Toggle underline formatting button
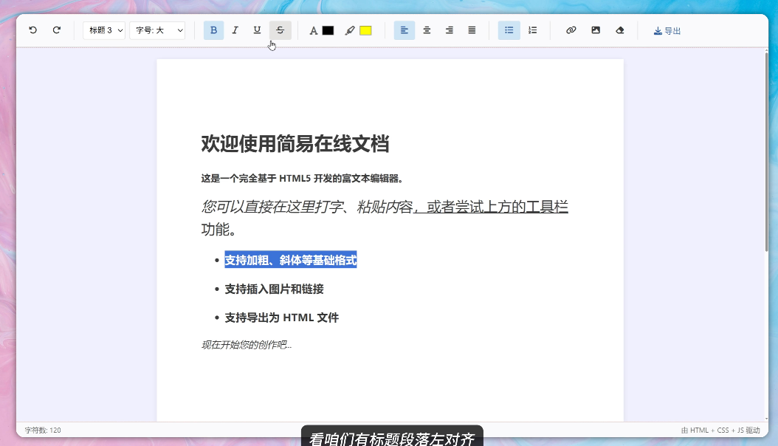778x446 pixels. (x=257, y=30)
